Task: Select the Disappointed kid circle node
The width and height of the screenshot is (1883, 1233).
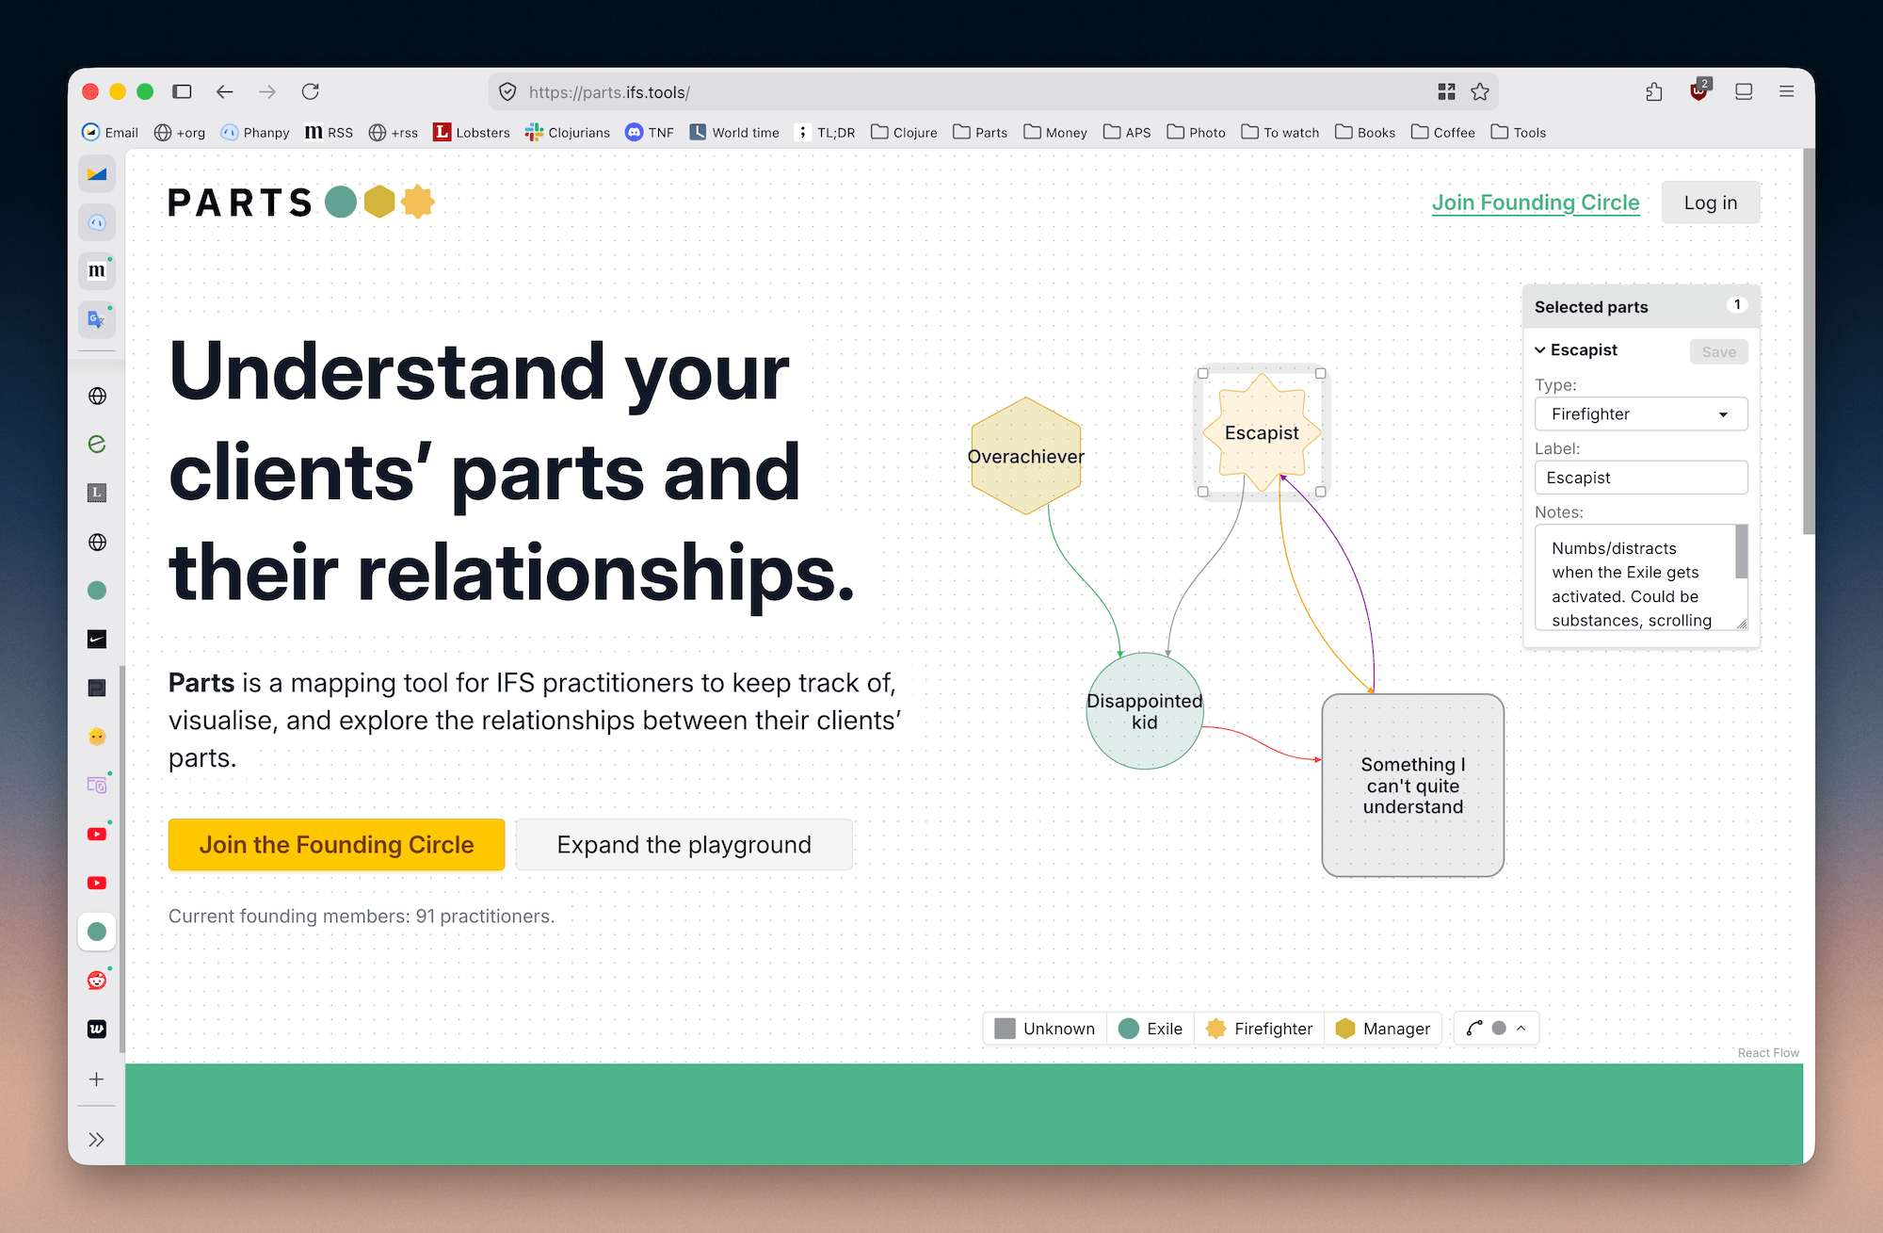Action: (1145, 711)
